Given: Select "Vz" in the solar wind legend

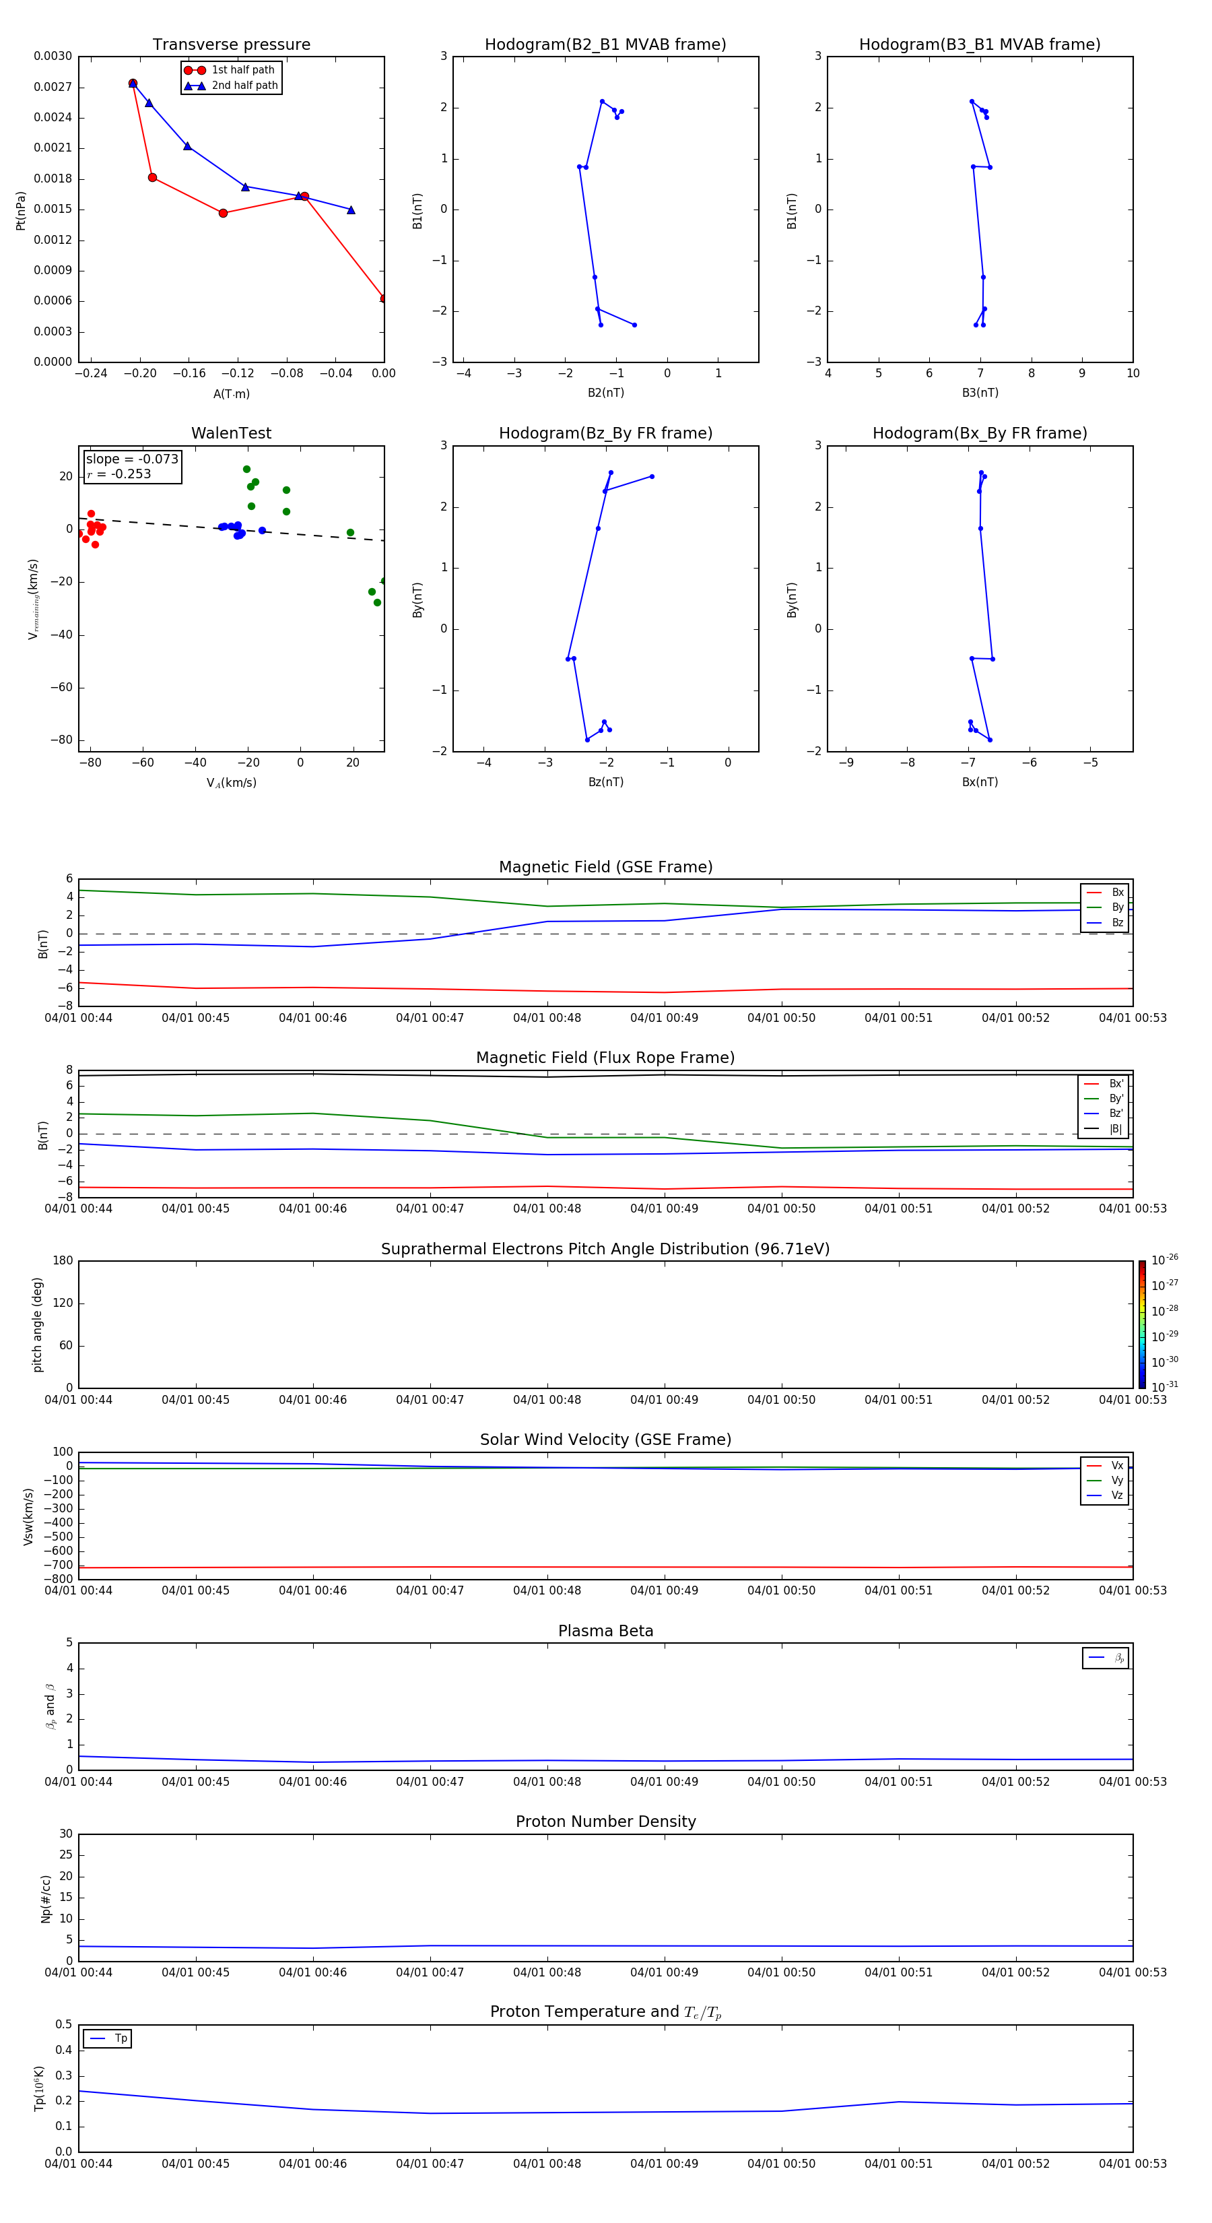Looking at the screenshot, I should (x=1105, y=1495).
